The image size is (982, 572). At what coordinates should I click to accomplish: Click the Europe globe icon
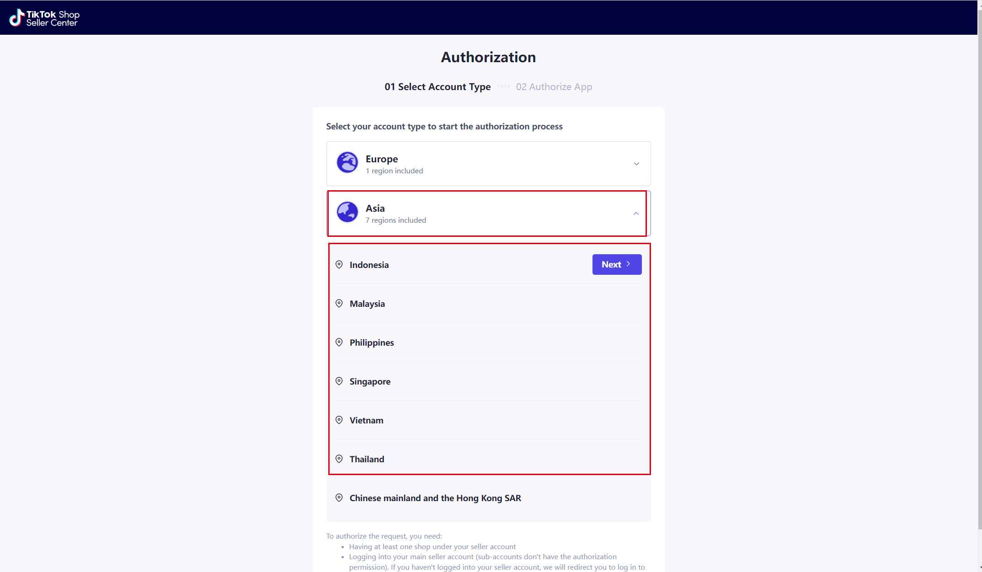coord(347,162)
